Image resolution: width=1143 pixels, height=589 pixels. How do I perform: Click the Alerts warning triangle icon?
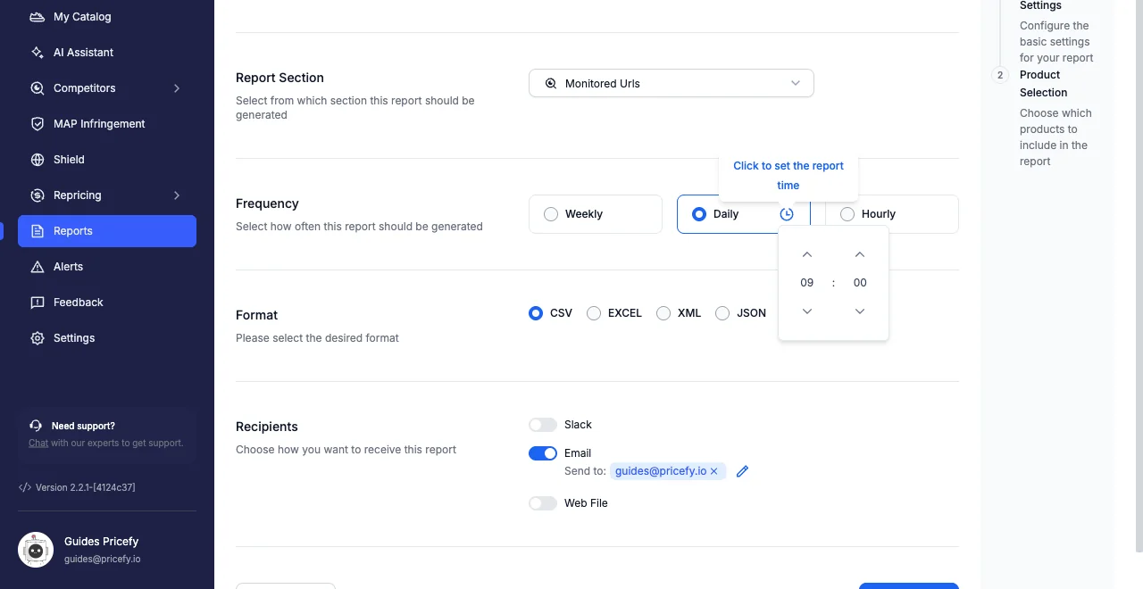pyautogui.click(x=38, y=267)
